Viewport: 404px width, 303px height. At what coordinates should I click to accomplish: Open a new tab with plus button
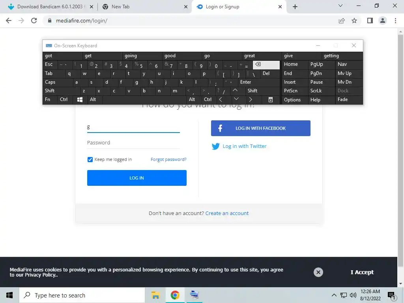(295, 7)
